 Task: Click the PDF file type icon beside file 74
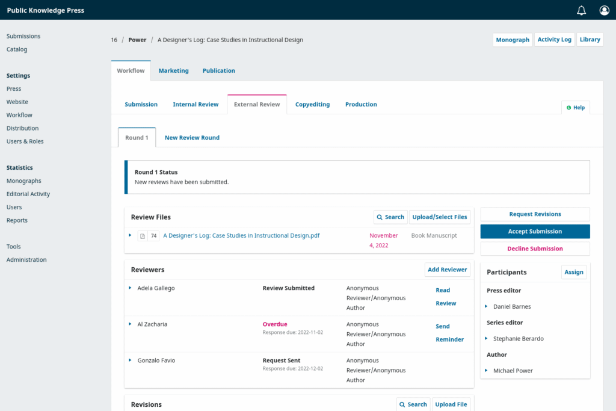click(142, 235)
